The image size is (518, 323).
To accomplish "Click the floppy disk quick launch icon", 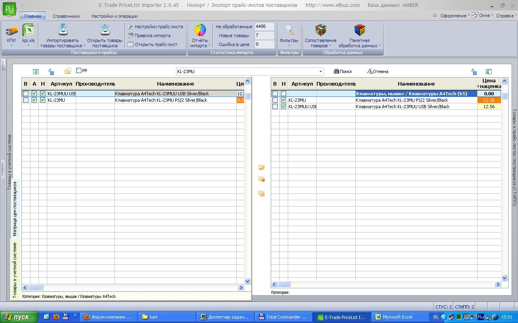I will tap(65, 317).
